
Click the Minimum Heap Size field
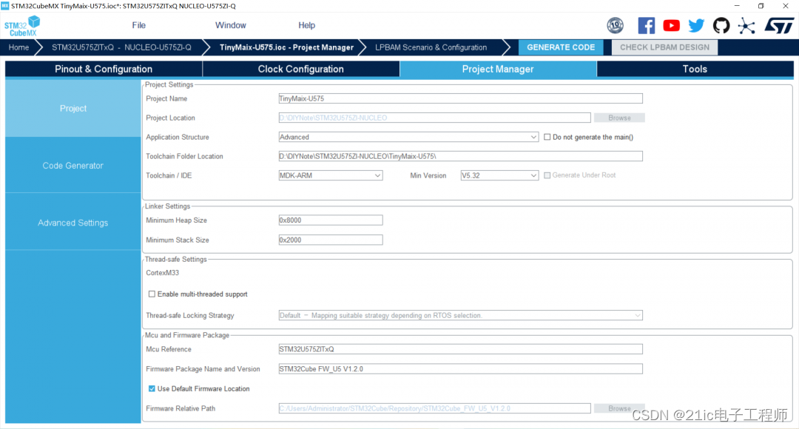click(x=330, y=220)
